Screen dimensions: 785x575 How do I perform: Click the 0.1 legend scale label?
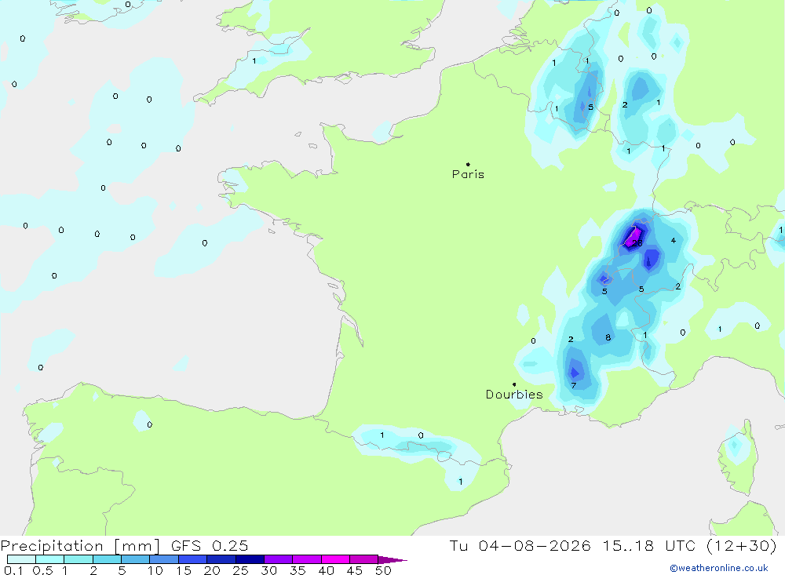click(x=13, y=570)
